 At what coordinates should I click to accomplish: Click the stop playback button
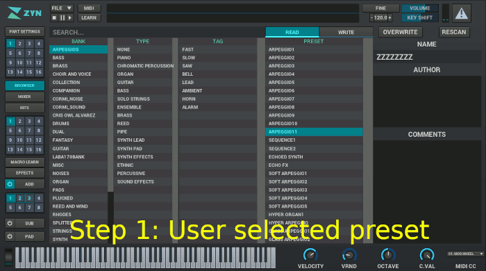click(54, 17)
